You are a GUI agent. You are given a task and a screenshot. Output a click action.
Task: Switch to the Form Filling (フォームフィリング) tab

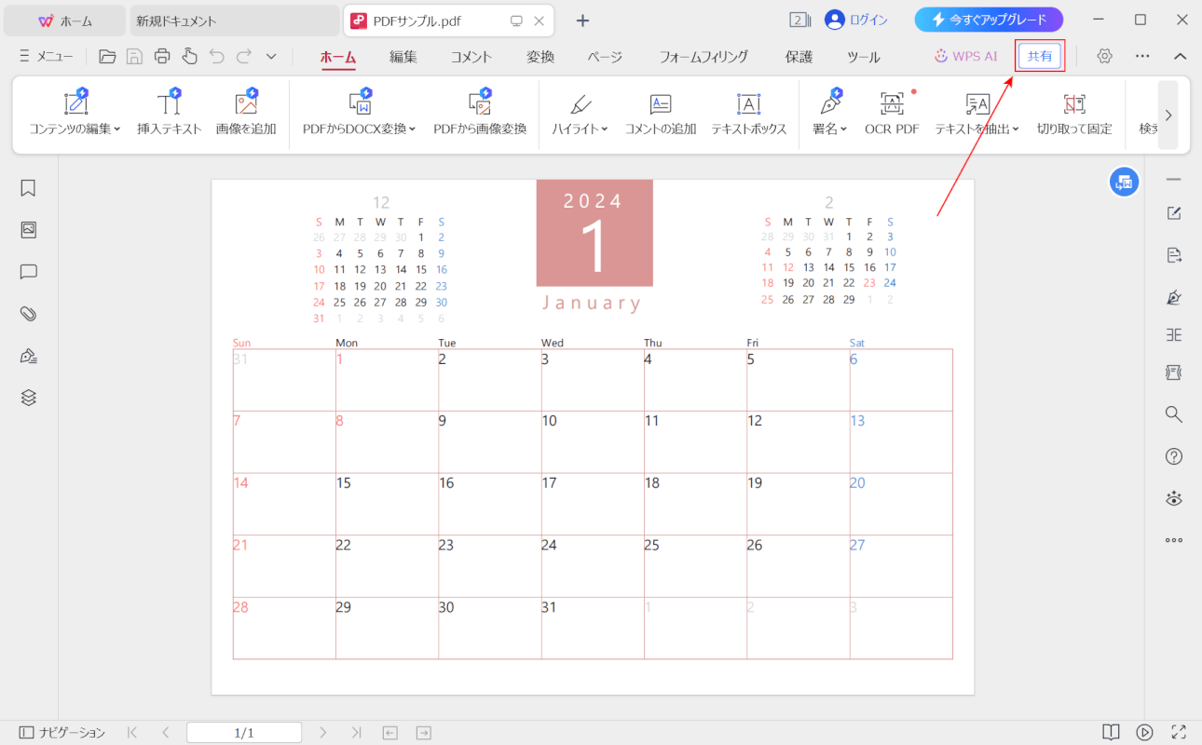click(703, 57)
